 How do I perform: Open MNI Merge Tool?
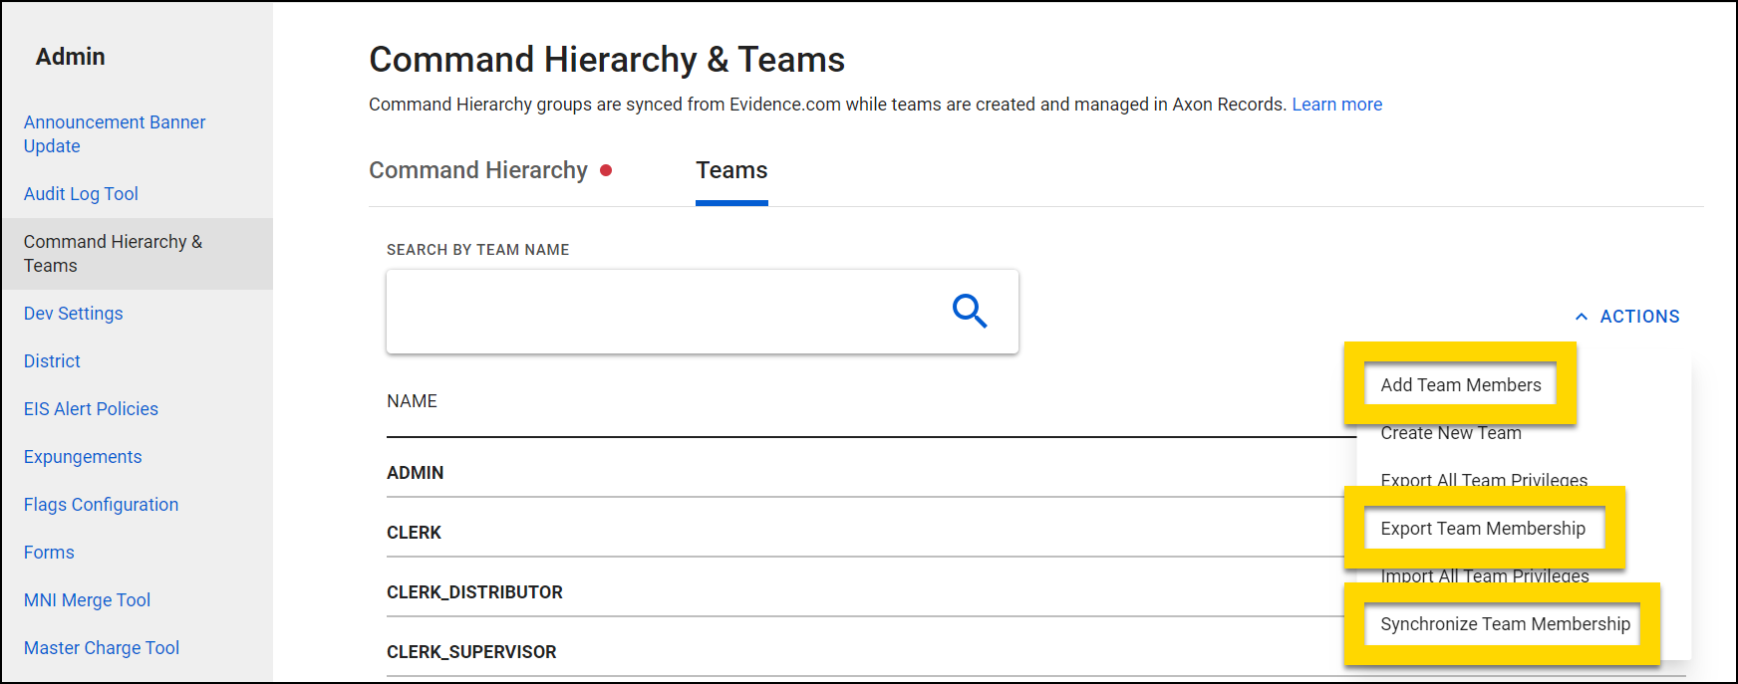[x=87, y=600]
